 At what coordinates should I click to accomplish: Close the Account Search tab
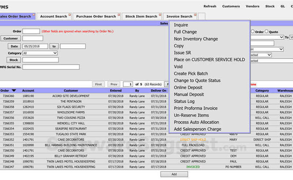tap(70, 15)
